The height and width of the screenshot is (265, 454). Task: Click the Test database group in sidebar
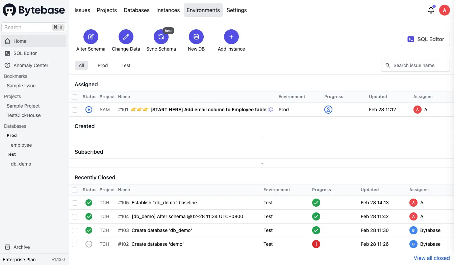pos(11,154)
